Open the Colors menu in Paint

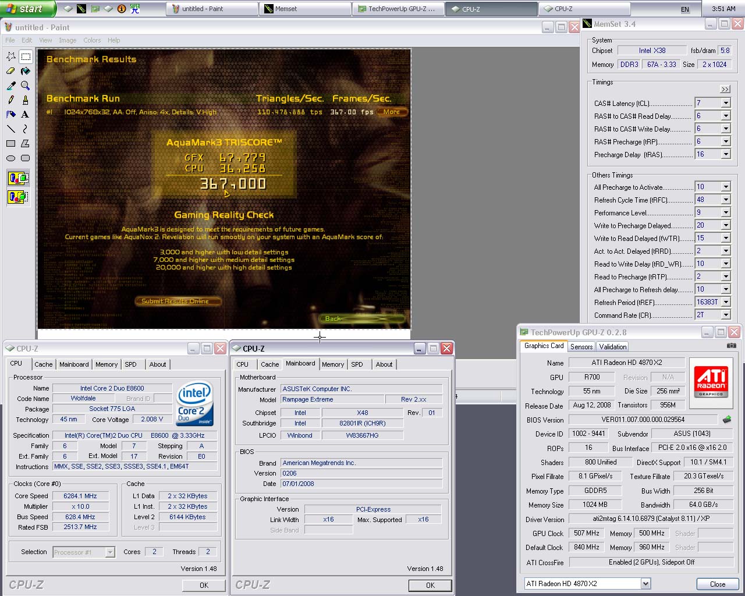pyautogui.click(x=92, y=40)
